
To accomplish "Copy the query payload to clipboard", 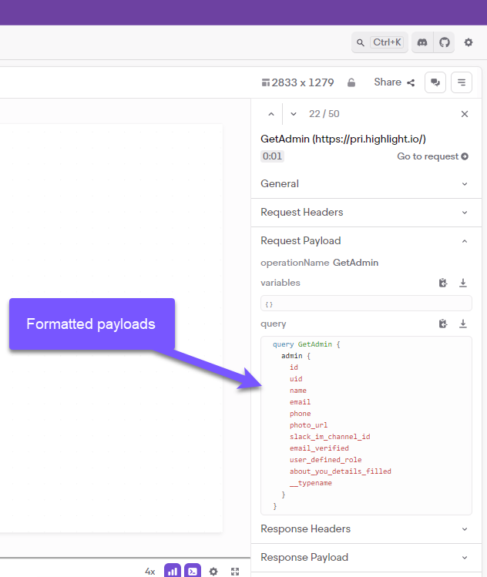I will coord(443,324).
